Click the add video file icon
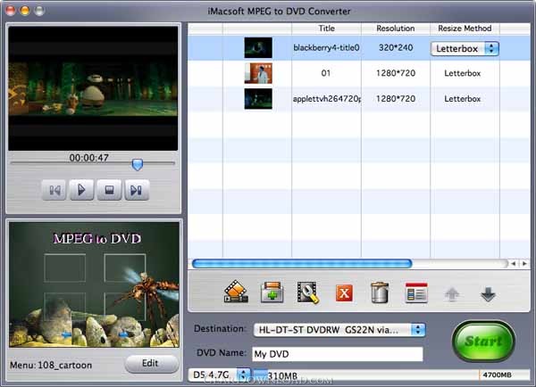 [x=236, y=292]
